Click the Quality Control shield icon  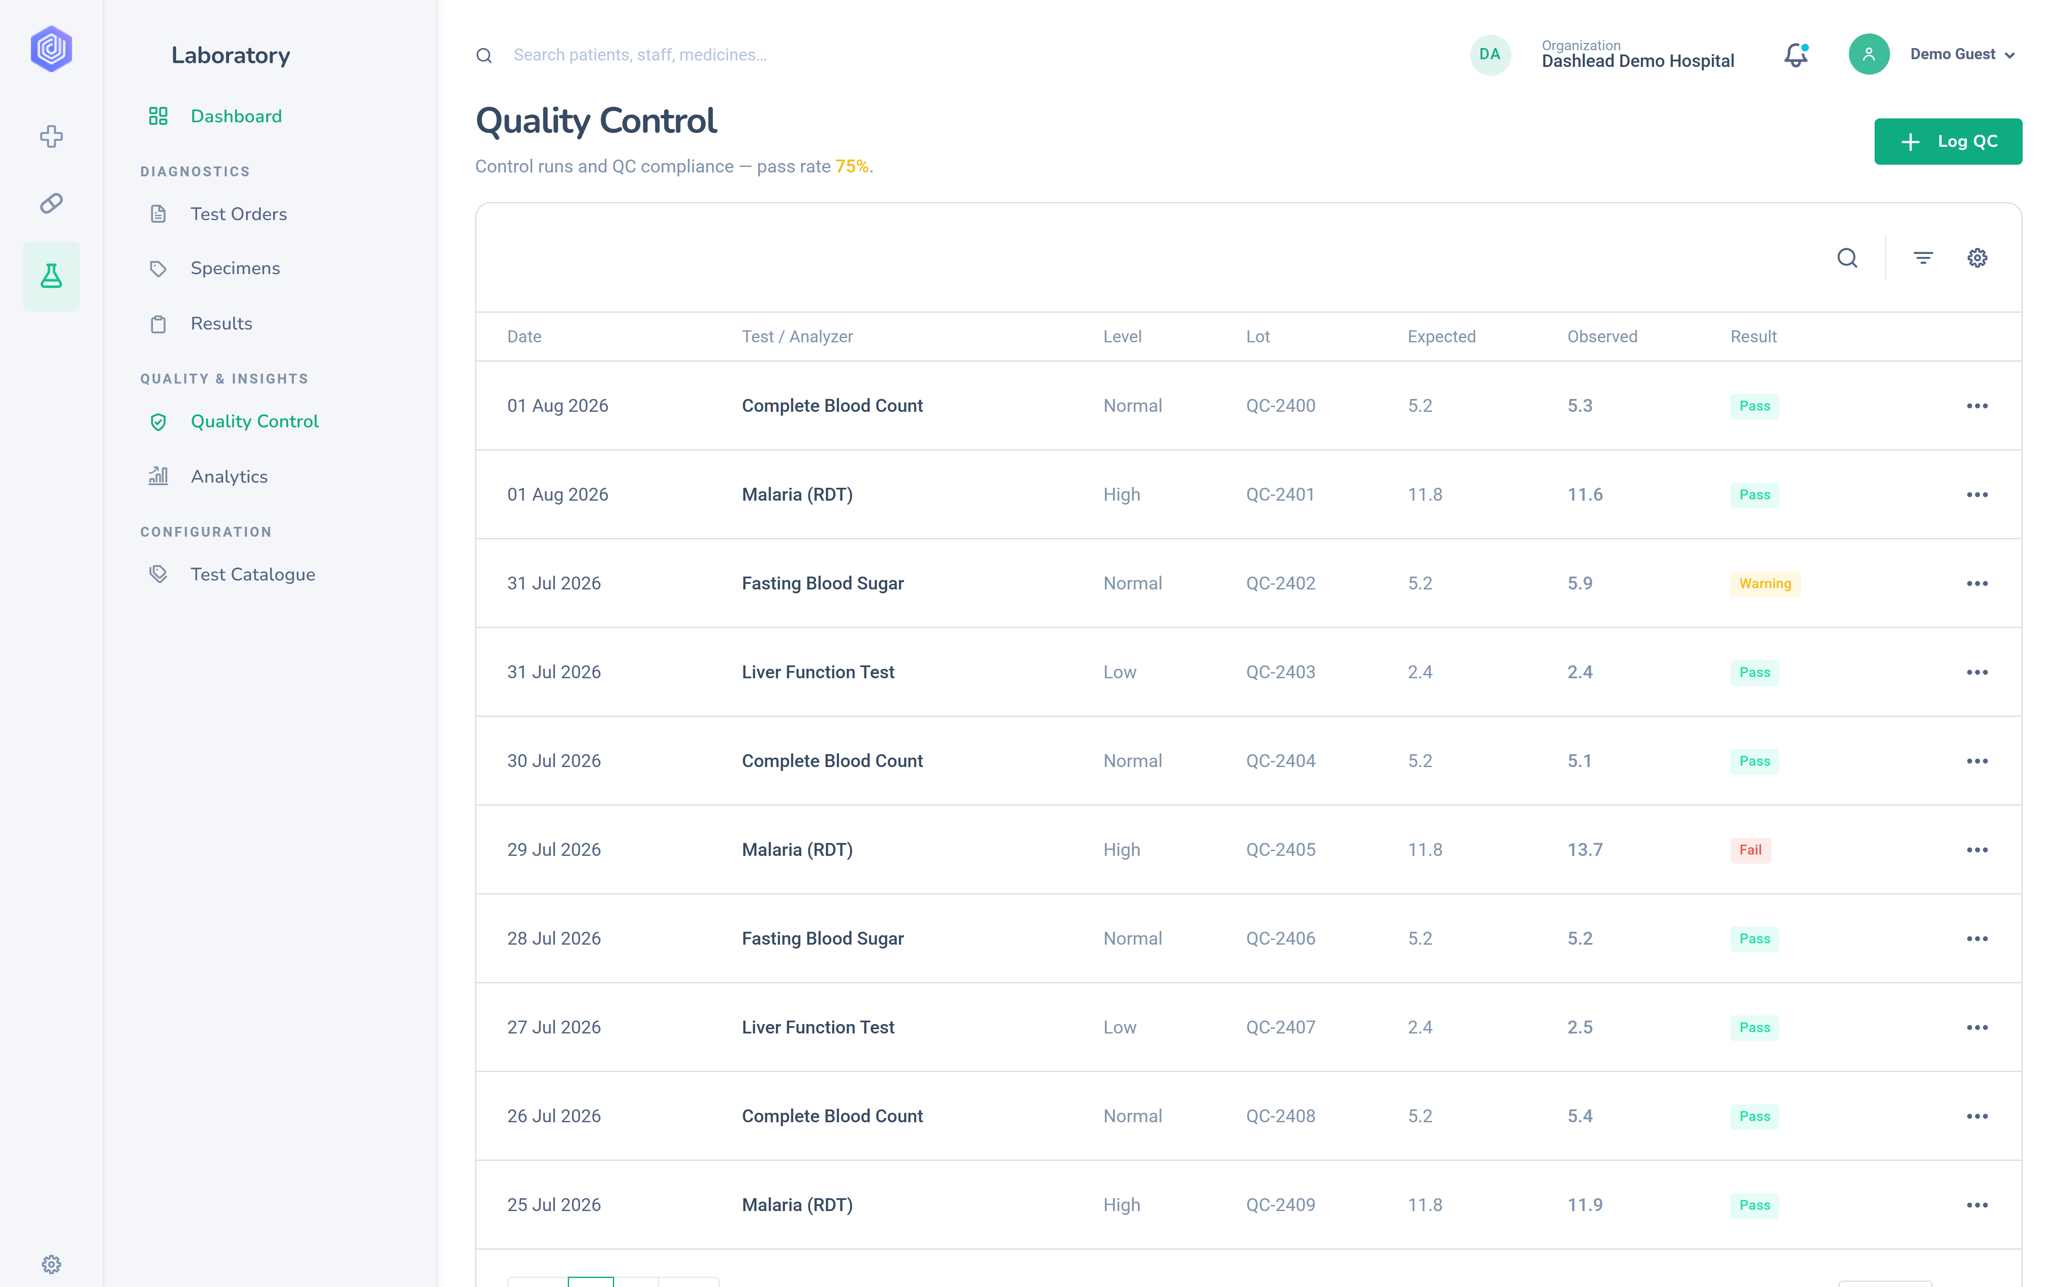(x=158, y=421)
